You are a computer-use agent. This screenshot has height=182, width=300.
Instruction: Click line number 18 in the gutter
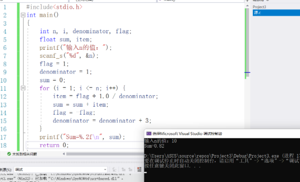coord(3,145)
